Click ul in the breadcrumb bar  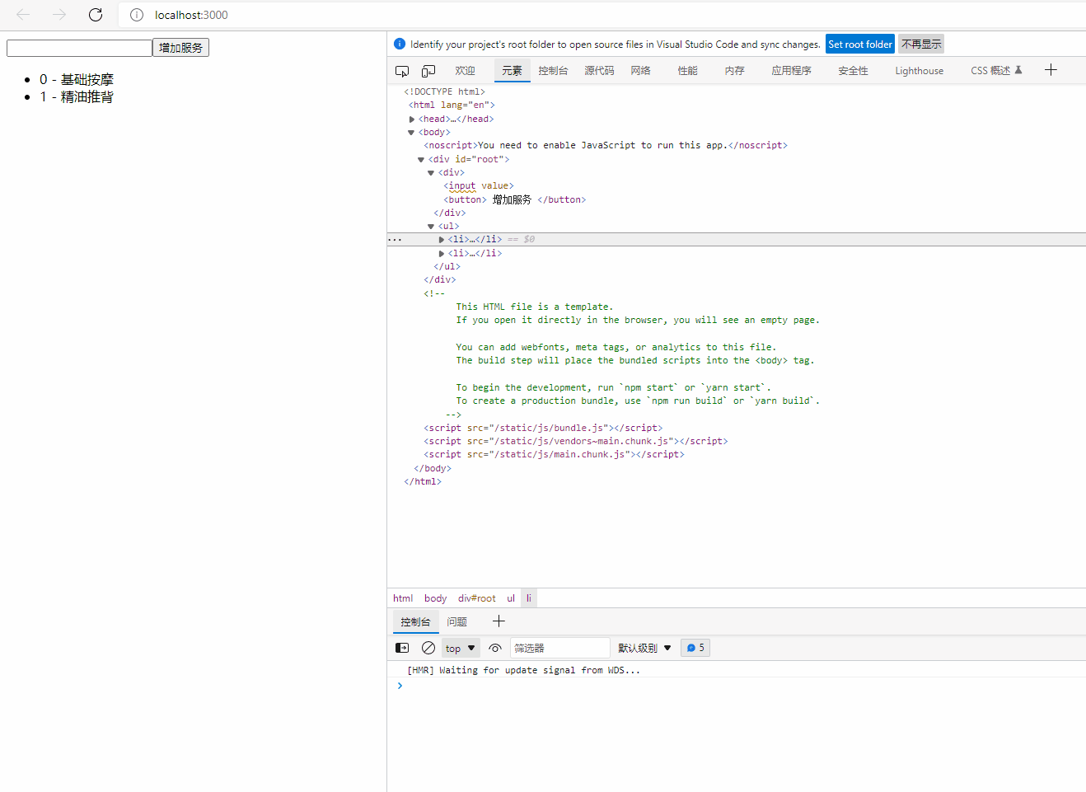511,598
